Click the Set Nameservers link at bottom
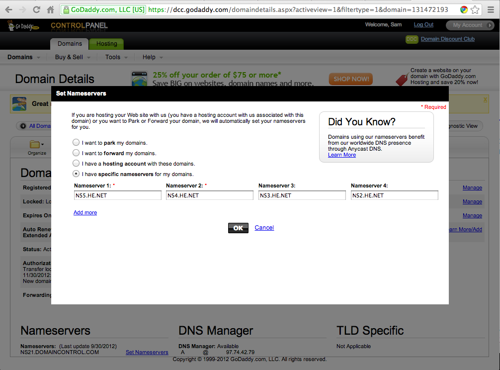Viewport: 500px width, 370px height. pyautogui.click(x=147, y=352)
